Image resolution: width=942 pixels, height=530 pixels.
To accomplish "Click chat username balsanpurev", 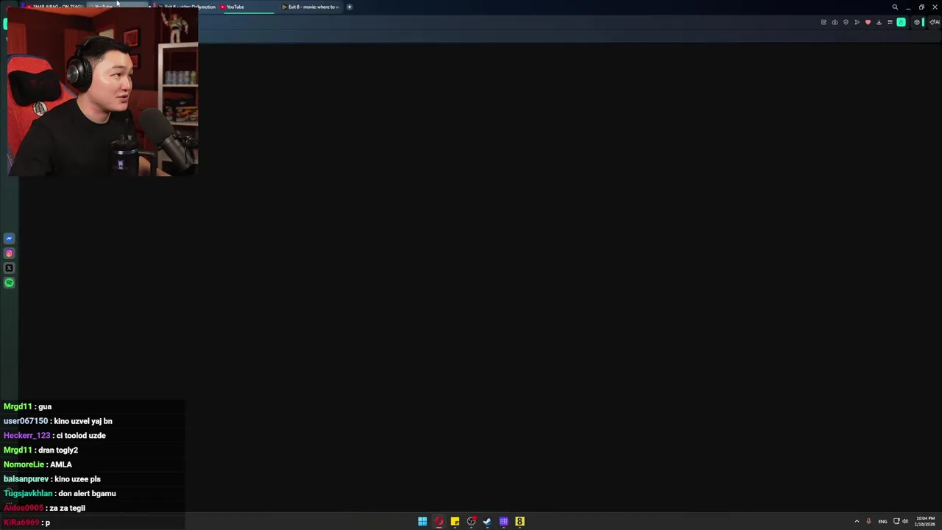I will [x=26, y=479].
